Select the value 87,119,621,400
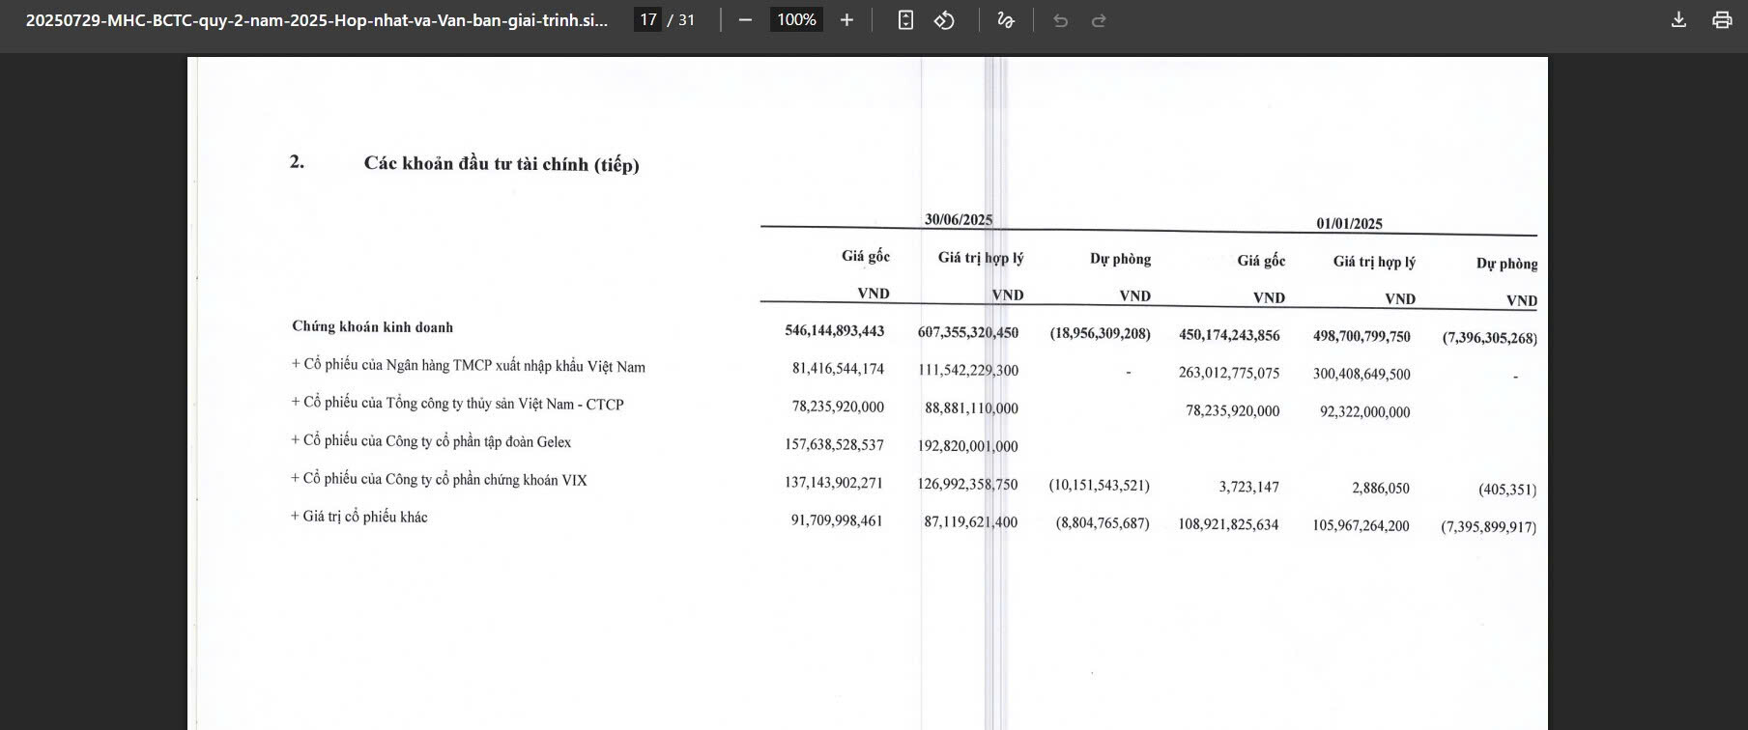The width and height of the screenshot is (1748, 730). click(970, 521)
